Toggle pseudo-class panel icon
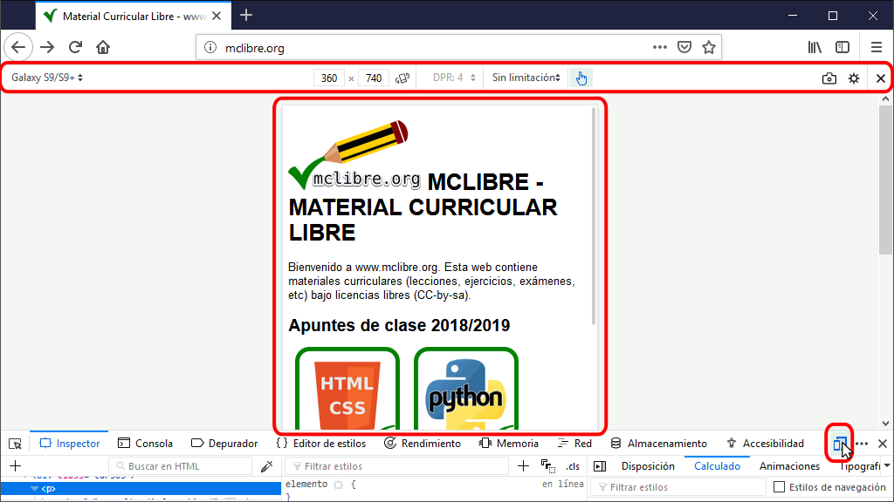 (x=548, y=466)
